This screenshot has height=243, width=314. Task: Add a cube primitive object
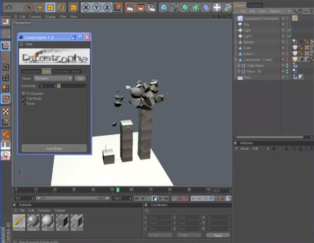point(164,8)
